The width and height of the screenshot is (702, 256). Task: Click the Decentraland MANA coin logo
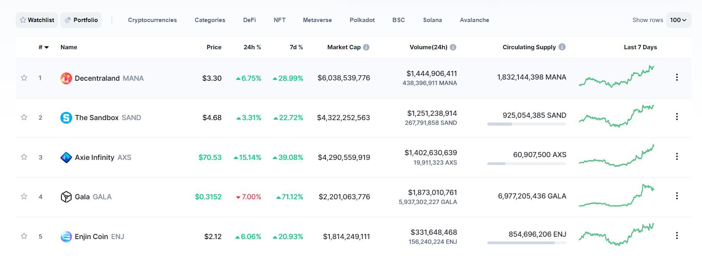point(66,78)
